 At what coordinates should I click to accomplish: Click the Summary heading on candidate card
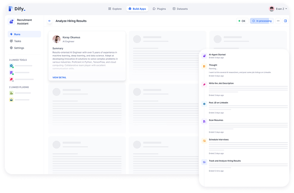[x=58, y=49]
